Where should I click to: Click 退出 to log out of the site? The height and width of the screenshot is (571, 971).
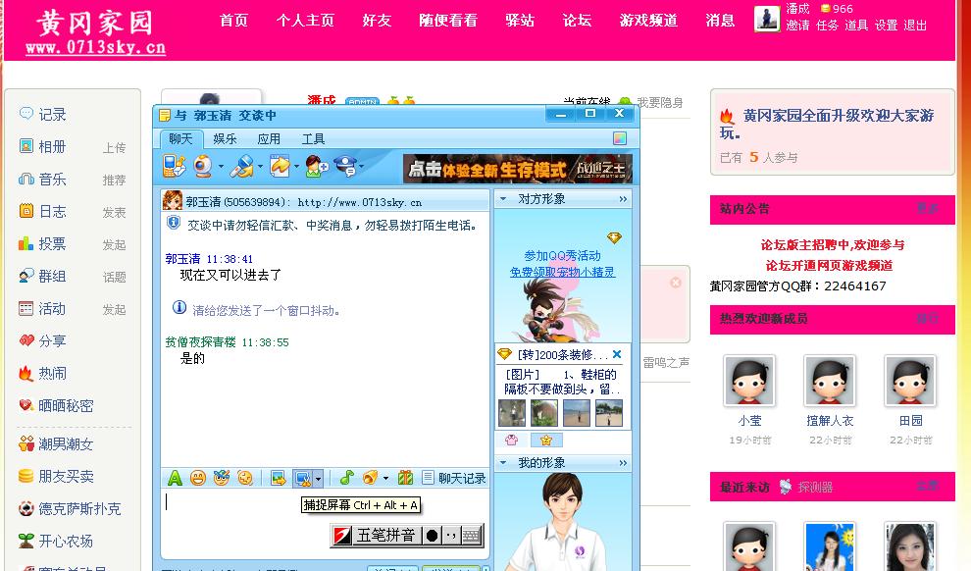(915, 26)
